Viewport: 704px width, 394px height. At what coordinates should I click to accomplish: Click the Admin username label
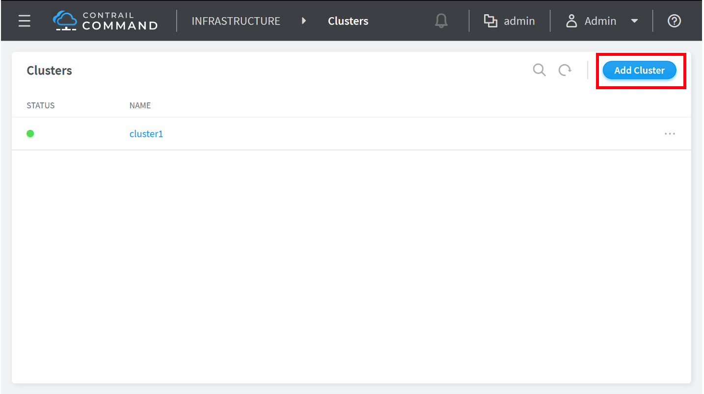pos(600,21)
